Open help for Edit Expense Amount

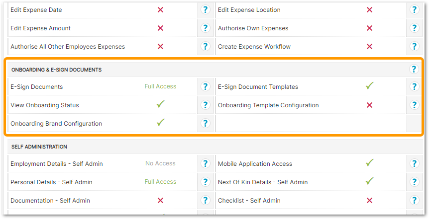point(205,28)
